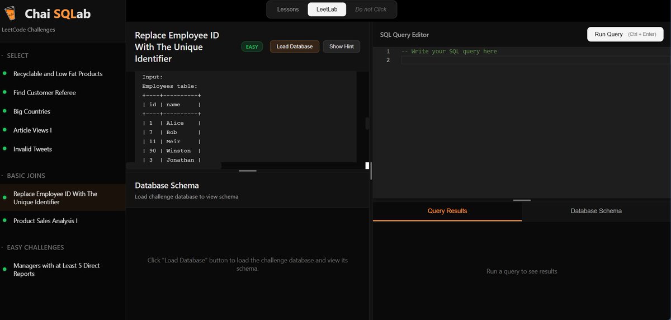Run the SQL query
This screenshot has height=320, width=671.
(625, 34)
